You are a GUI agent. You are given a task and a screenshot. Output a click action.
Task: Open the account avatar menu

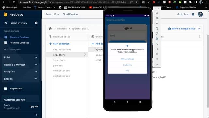click(x=200, y=14)
